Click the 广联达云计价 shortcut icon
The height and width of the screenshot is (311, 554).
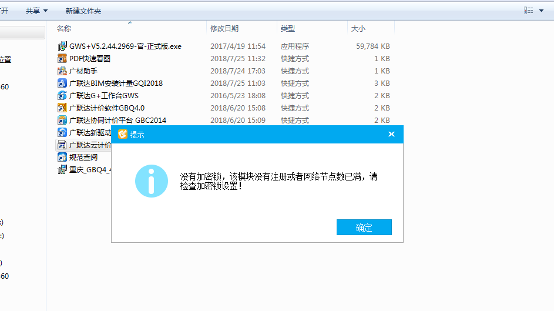click(62, 145)
